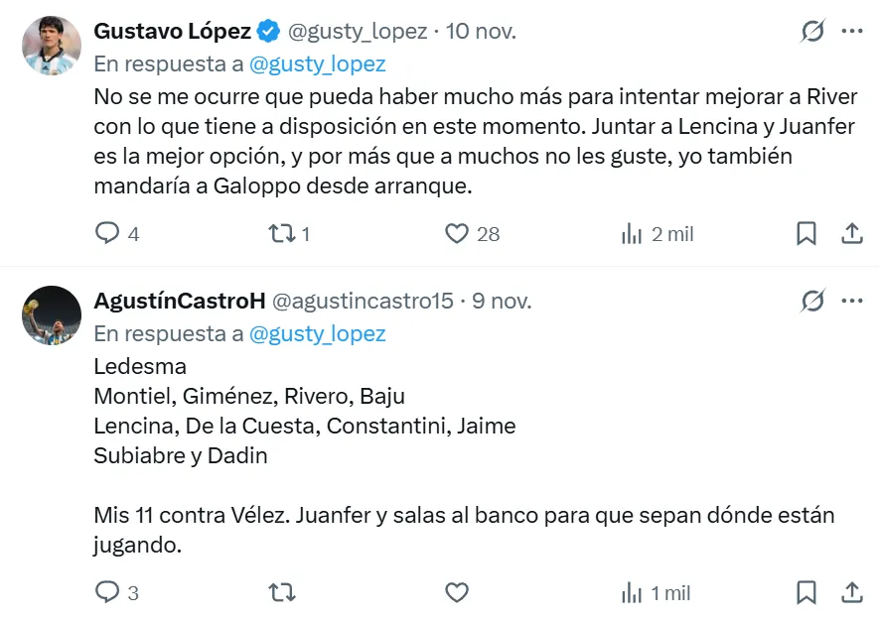This screenshot has height=620, width=879.
Task: Open Grok icon on Gustavo López's tweet
Action: [812, 32]
